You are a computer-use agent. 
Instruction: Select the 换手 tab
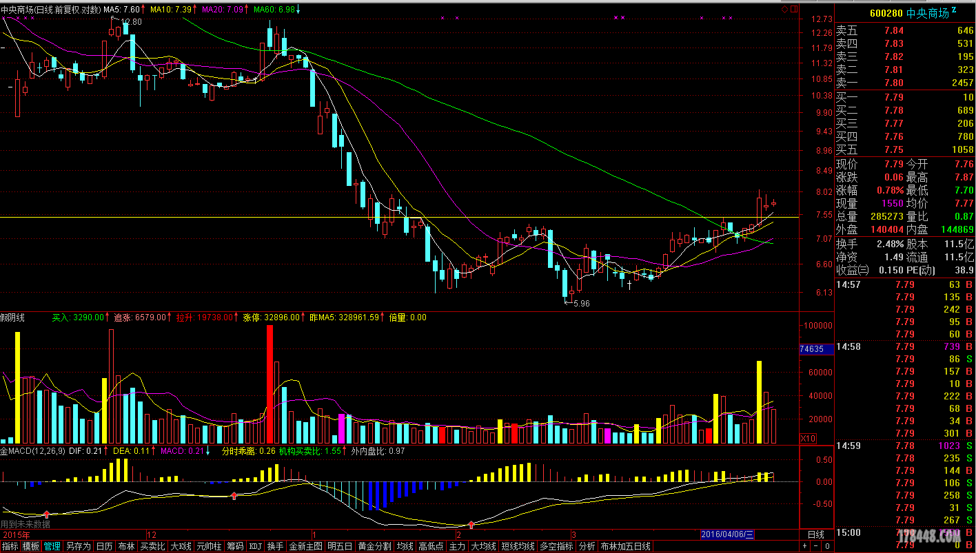[x=276, y=546]
